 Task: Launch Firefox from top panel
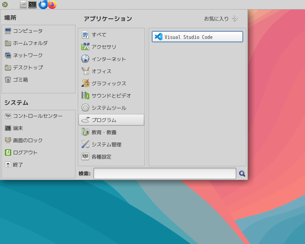[52, 5]
